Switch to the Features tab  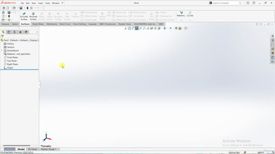(x=5, y=24)
